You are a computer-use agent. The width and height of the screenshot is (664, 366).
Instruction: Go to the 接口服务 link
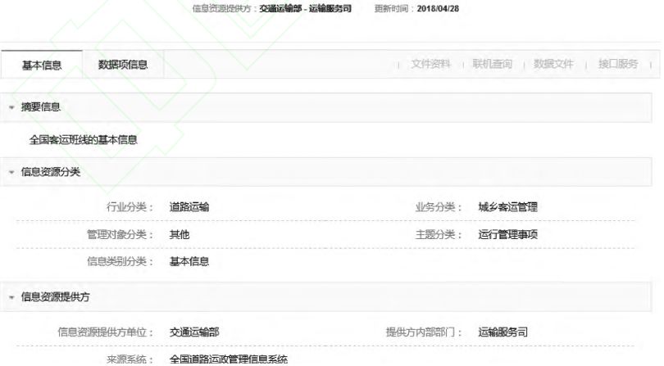pyautogui.click(x=617, y=64)
